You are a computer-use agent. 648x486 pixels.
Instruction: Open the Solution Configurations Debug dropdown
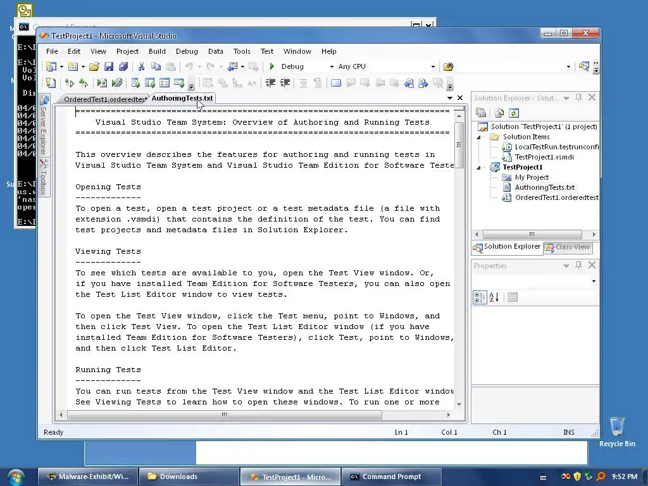click(332, 66)
